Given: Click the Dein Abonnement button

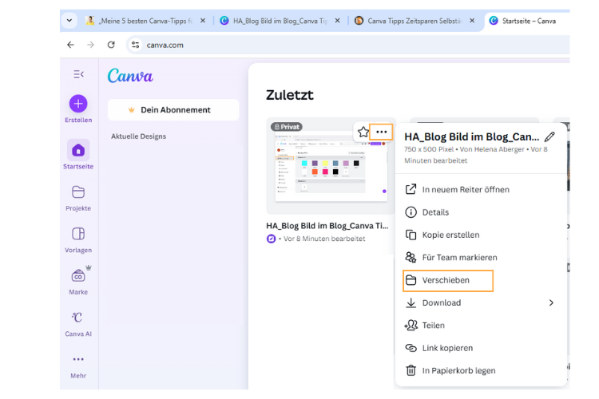Looking at the screenshot, I should tap(173, 110).
